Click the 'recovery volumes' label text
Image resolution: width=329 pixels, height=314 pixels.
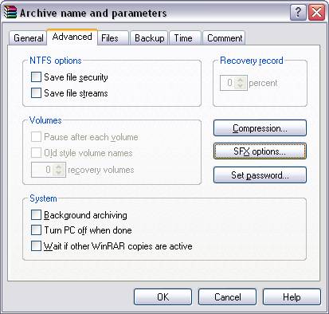[x=101, y=170]
